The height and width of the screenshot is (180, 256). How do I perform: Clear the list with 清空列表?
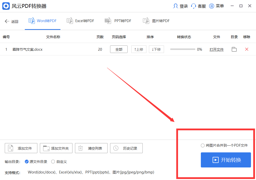pos(91,148)
